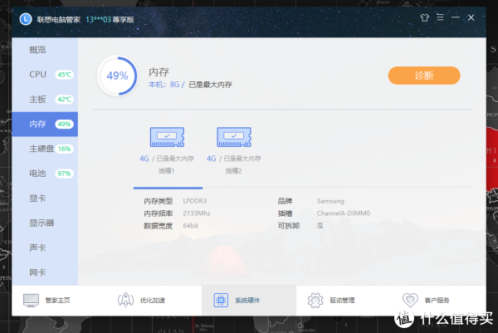Open 客户服务 customer service section

427,300
